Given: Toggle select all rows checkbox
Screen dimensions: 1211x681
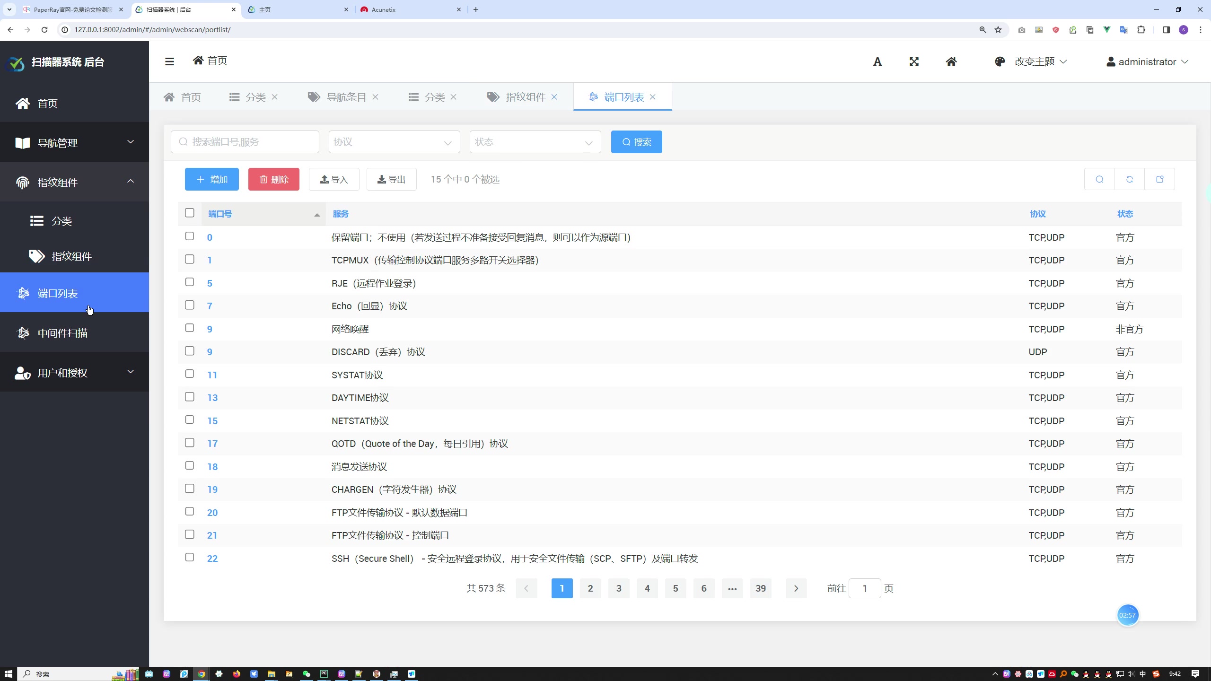Looking at the screenshot, I should (x=190, y=214).
